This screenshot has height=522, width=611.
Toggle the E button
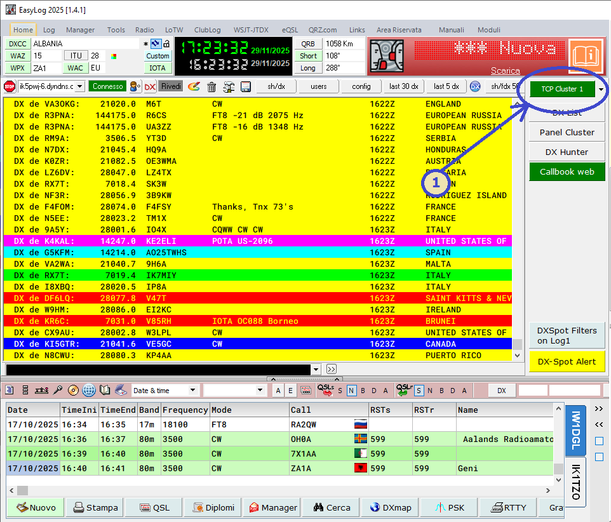point(290,391)
